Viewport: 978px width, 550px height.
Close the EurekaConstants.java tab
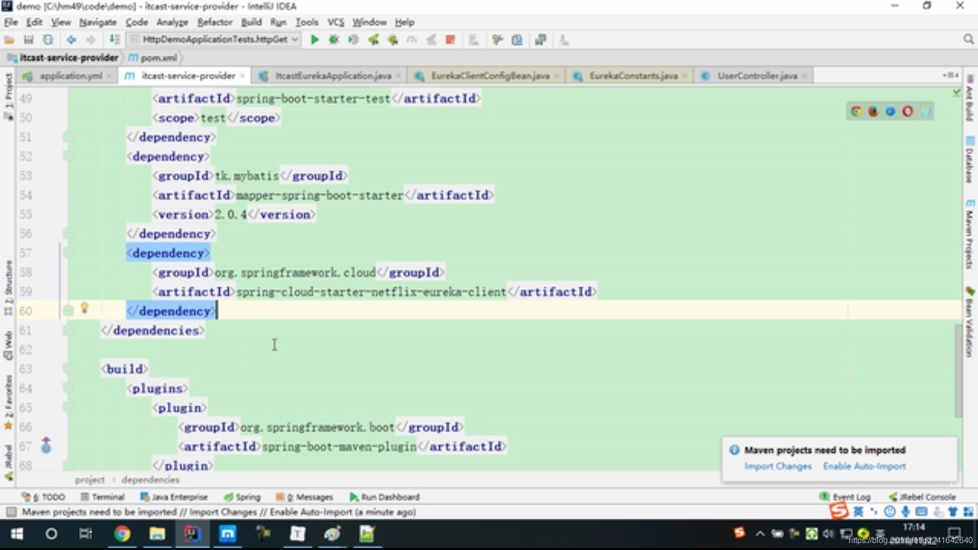[x=685, y=76]
